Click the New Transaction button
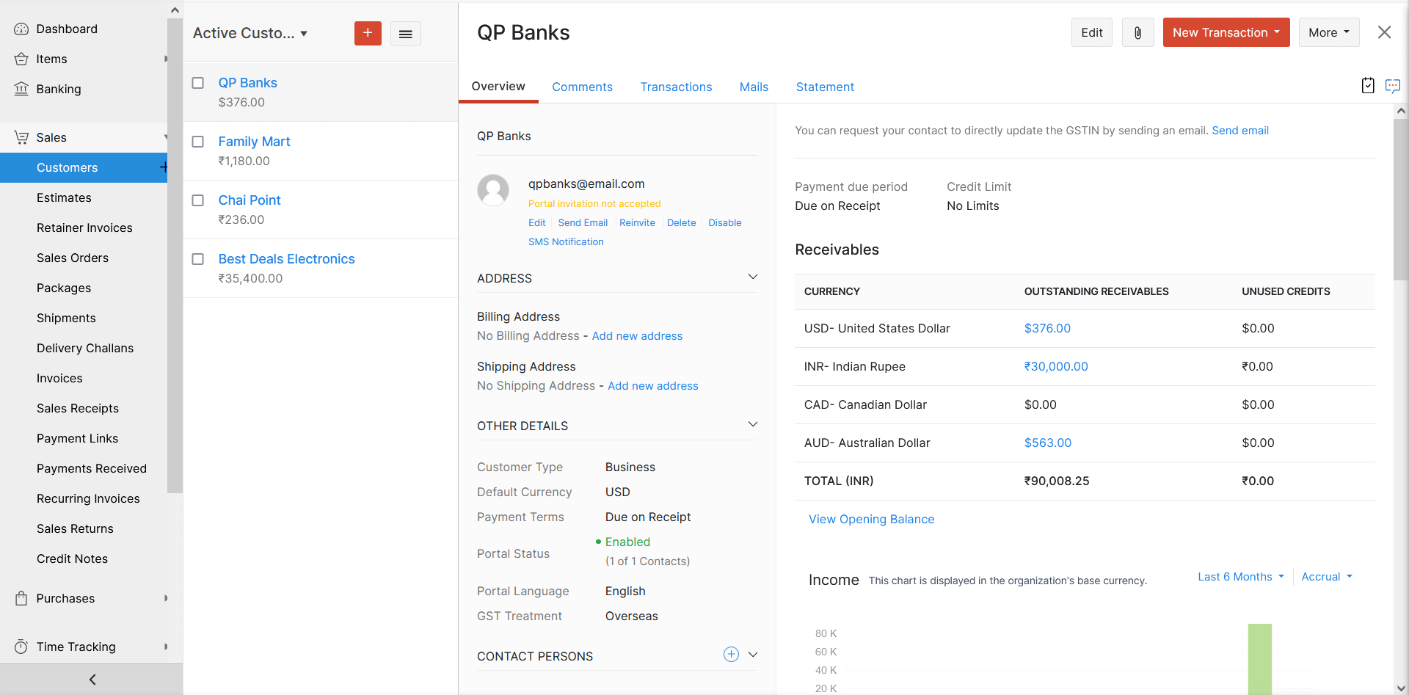 pyautogui.click(x=1226, y=32)
